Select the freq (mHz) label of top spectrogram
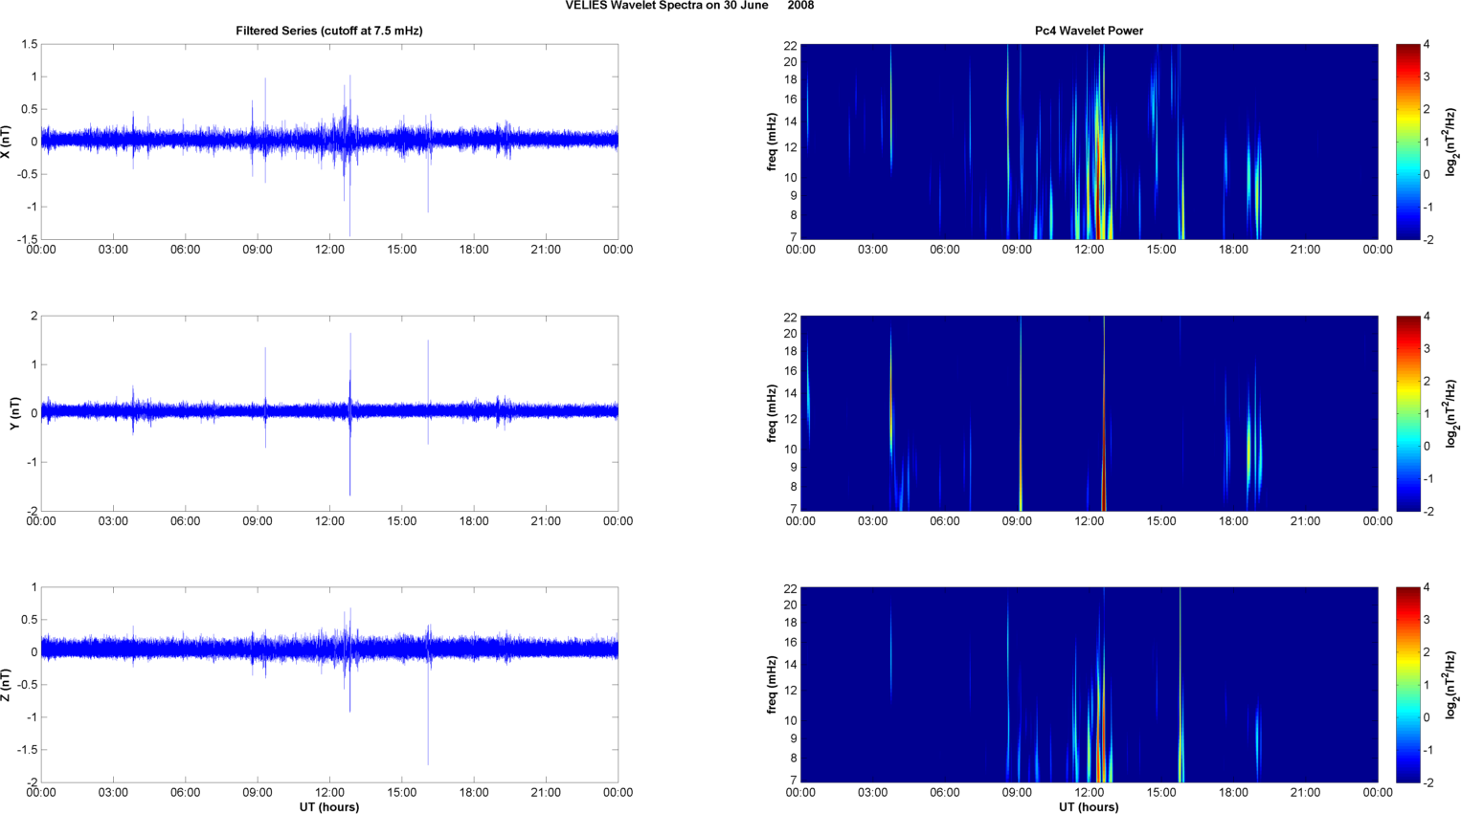The width and height of the screenshot is (1461, 814). (772, 142)
